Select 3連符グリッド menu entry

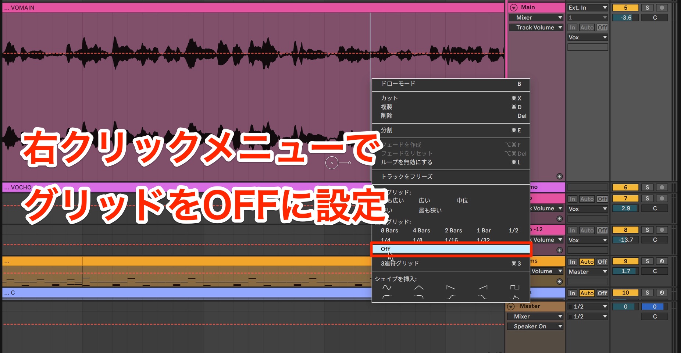point(451,264)
